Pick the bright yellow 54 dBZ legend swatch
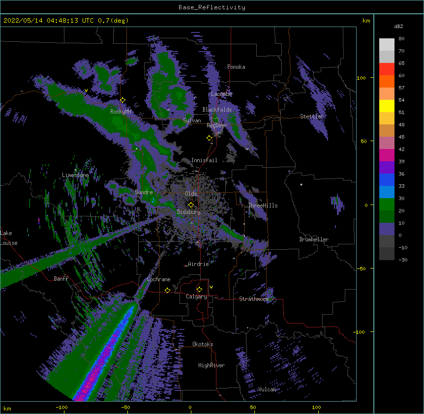The width and height of the screenshot is (424, 414). (387, 106)
